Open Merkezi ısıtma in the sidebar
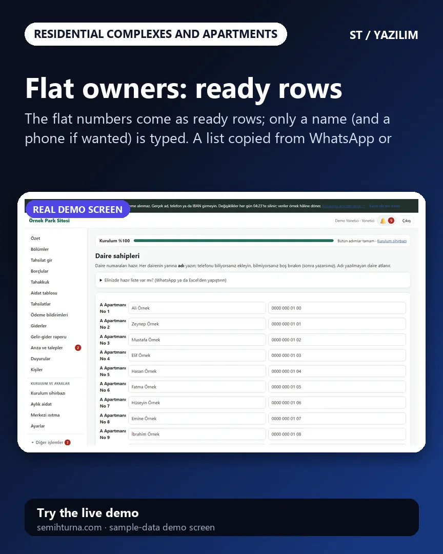443x554 pixels. tap(45, 415)
